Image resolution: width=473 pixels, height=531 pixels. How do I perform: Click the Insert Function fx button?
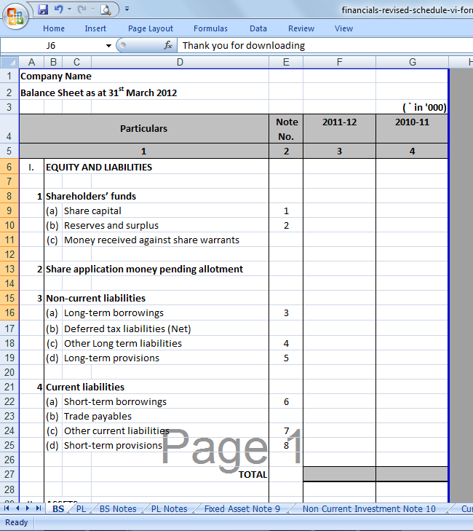(168, 45)
